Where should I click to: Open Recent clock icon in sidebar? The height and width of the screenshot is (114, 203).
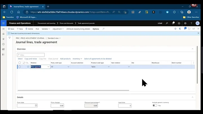pos(3,44)
